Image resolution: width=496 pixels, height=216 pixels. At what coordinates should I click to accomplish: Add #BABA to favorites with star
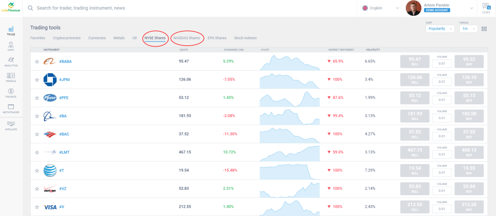(x=37, y=61)
